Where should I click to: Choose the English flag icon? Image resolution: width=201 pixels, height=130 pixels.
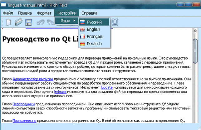coord(82,29)
